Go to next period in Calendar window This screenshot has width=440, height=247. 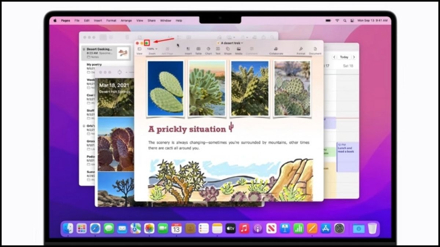click(353, 57)
